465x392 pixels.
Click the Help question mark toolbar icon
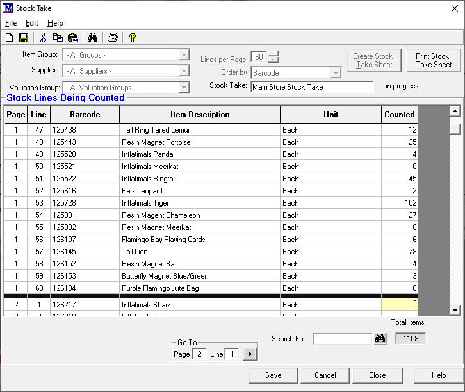133,38
